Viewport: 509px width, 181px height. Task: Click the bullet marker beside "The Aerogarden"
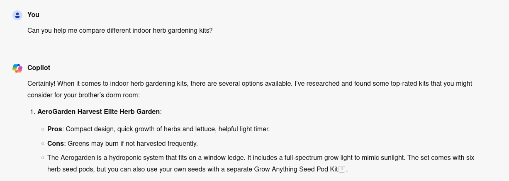43,158
